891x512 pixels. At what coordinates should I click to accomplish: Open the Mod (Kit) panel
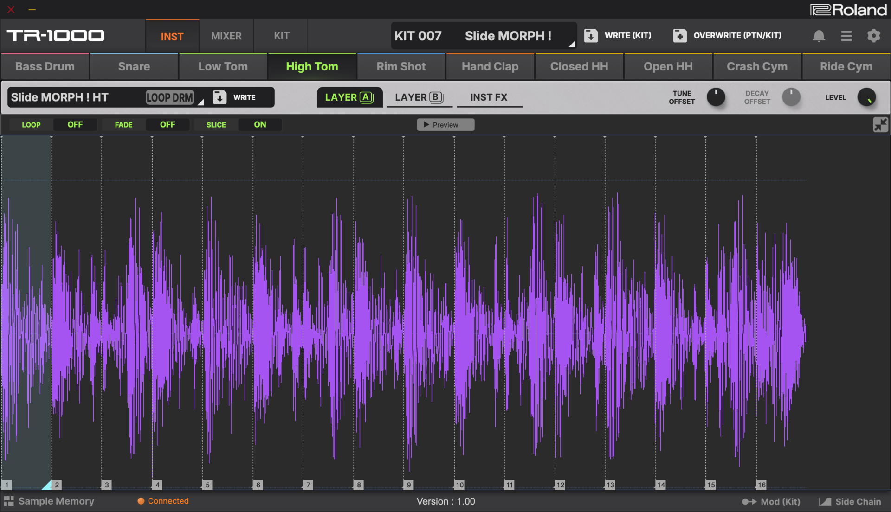coord(771,502)
